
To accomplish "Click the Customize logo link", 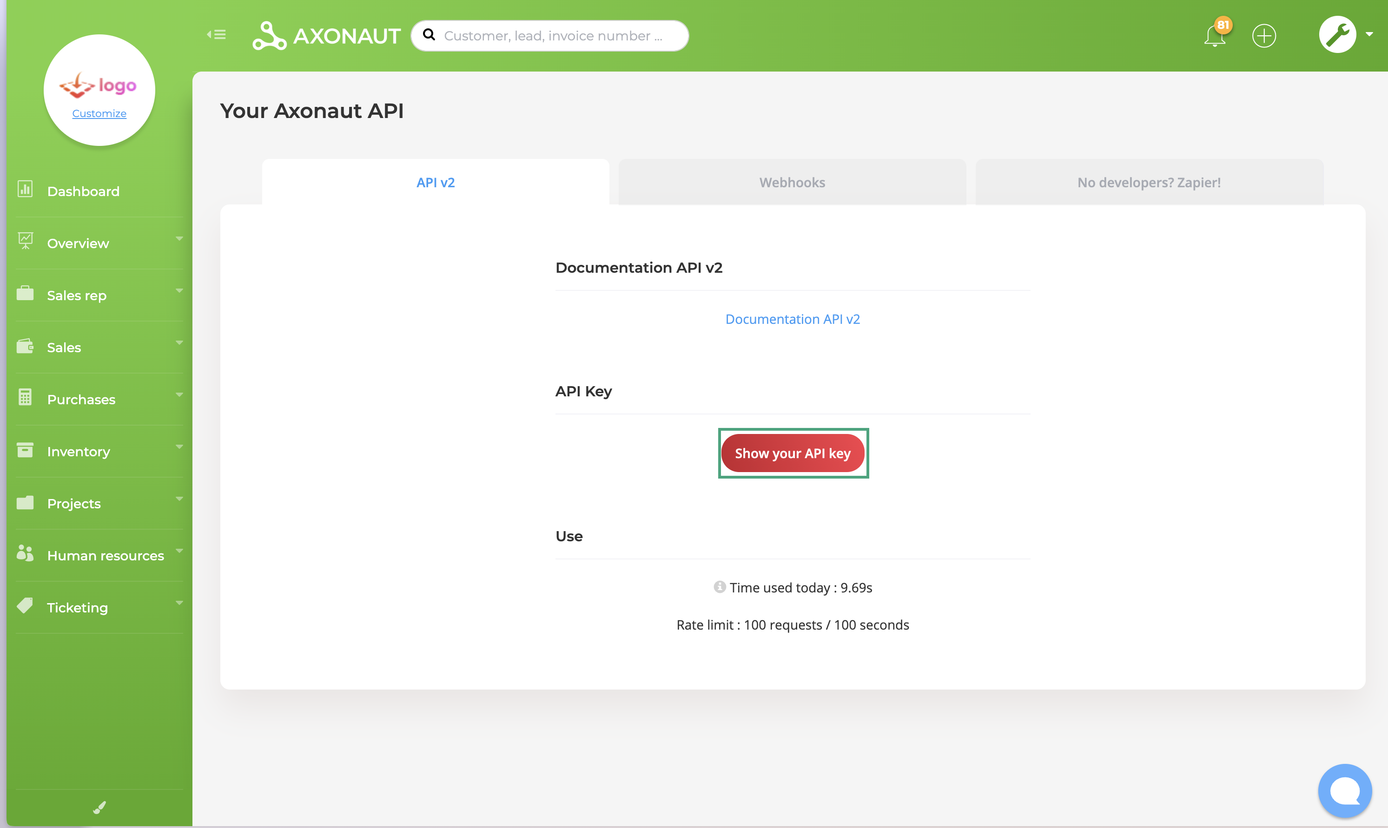I will pyautogui.click(x=99, y=114).
